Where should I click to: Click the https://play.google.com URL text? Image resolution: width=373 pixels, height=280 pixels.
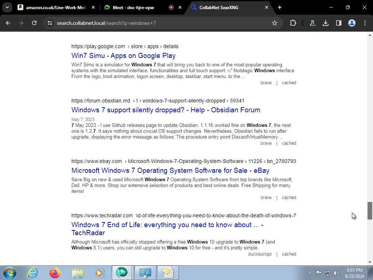click(x=98, y=46)
